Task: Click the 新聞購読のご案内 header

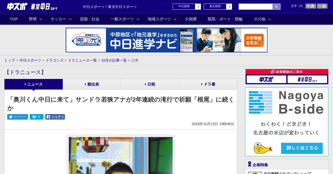Action: pyautogui.click(x=287, y=72)
